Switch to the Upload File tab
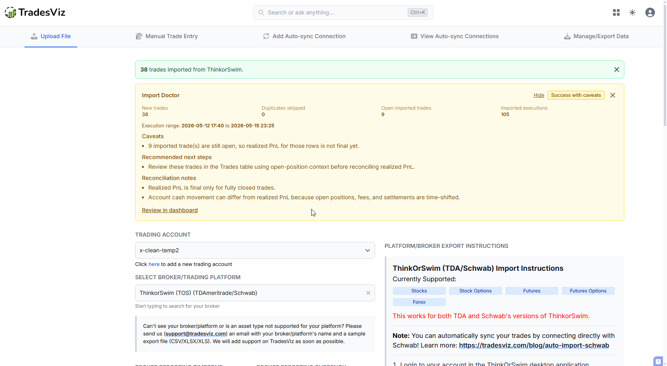Screen dimensions: 667x366 pos(51,36)
